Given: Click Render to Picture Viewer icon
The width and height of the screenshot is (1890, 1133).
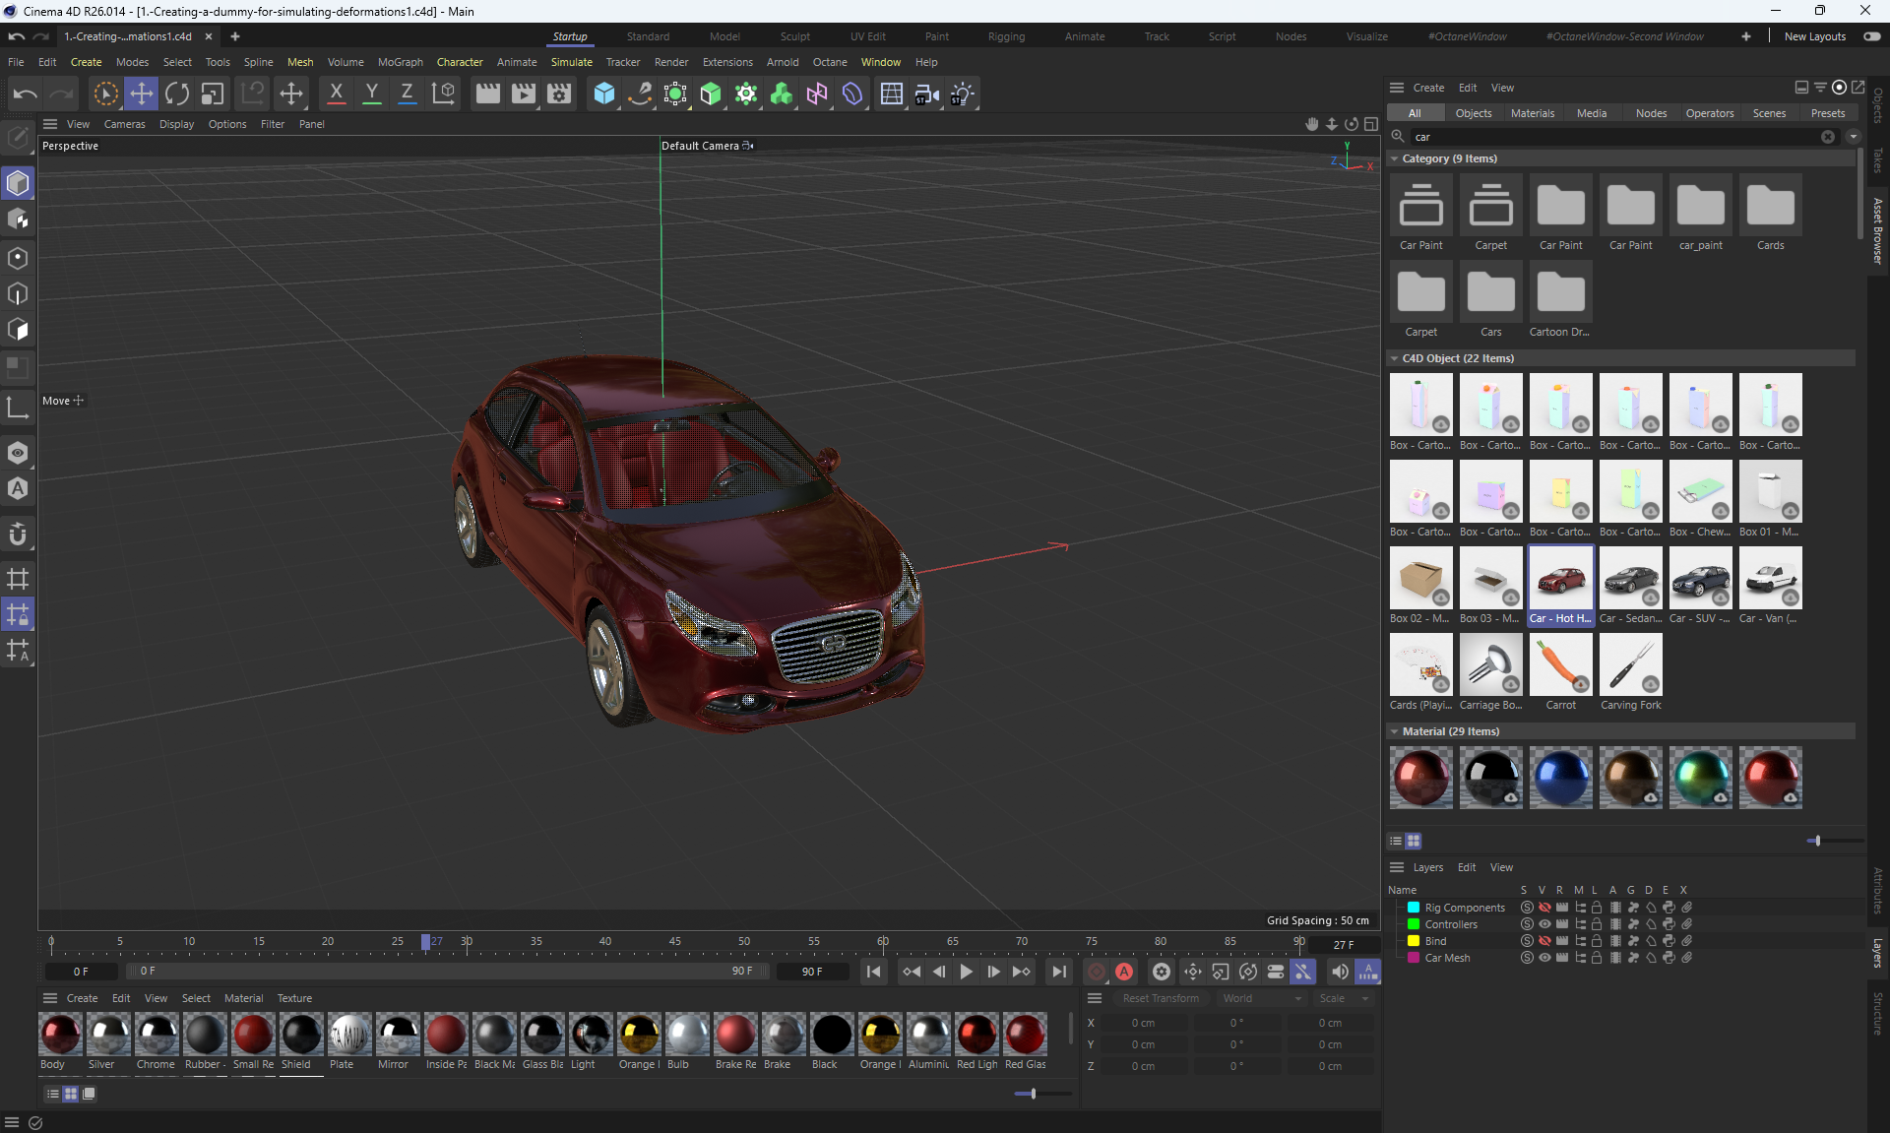Looking at the screenshot, I should click(x=524, y=94).
